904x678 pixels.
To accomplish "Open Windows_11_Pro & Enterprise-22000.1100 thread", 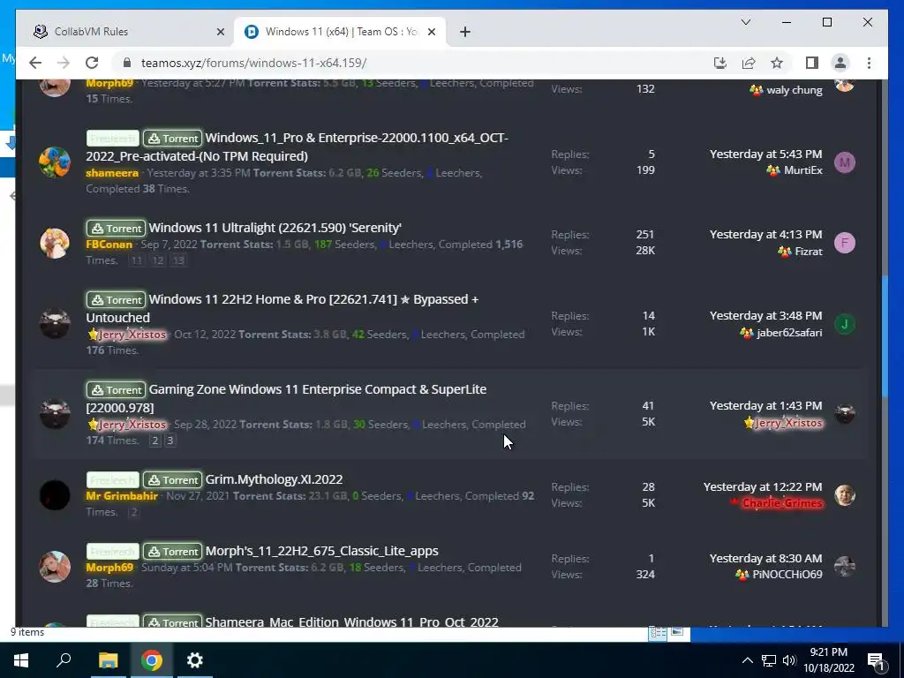I will (x=297, y=147).
